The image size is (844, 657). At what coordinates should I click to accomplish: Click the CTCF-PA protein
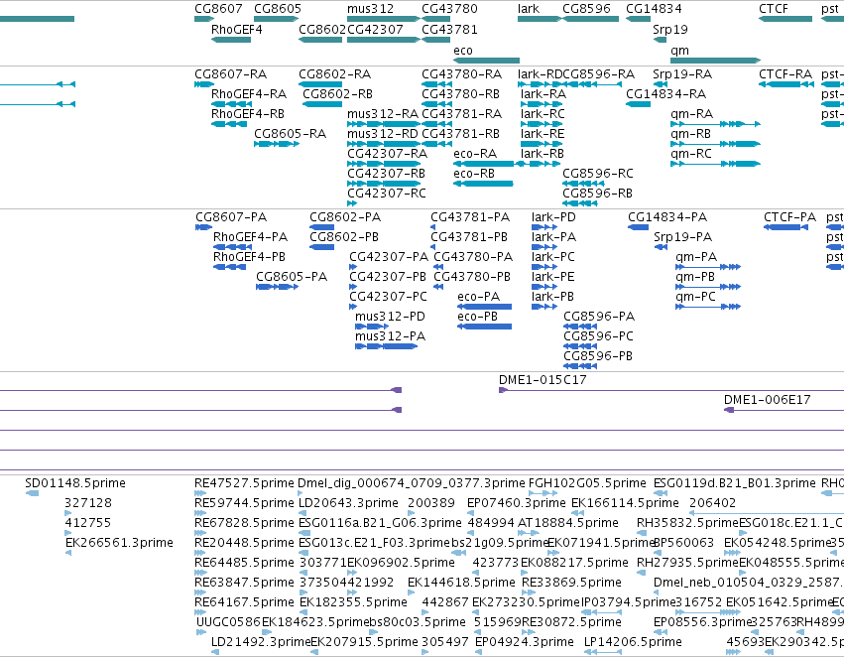785,227
